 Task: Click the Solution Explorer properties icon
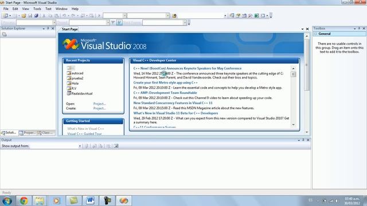pyautogui.click(x=4, y=34)
